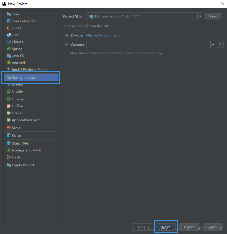Image resolution: width=227 pixels, height=234 pixels.
Task: Select Java FX label in the list
Action: click(18, 56)
